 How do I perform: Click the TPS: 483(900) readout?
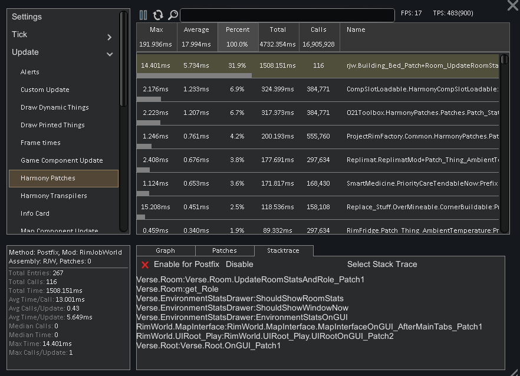[x=453, y=14]
